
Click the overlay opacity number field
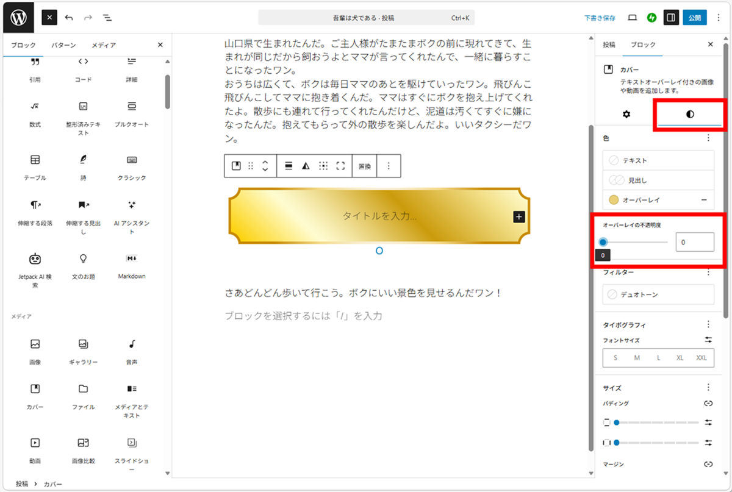(694, 242)
